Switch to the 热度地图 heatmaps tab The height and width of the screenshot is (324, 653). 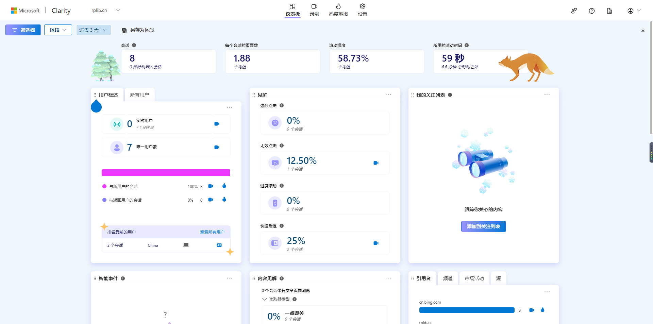[x=338, y=10]
